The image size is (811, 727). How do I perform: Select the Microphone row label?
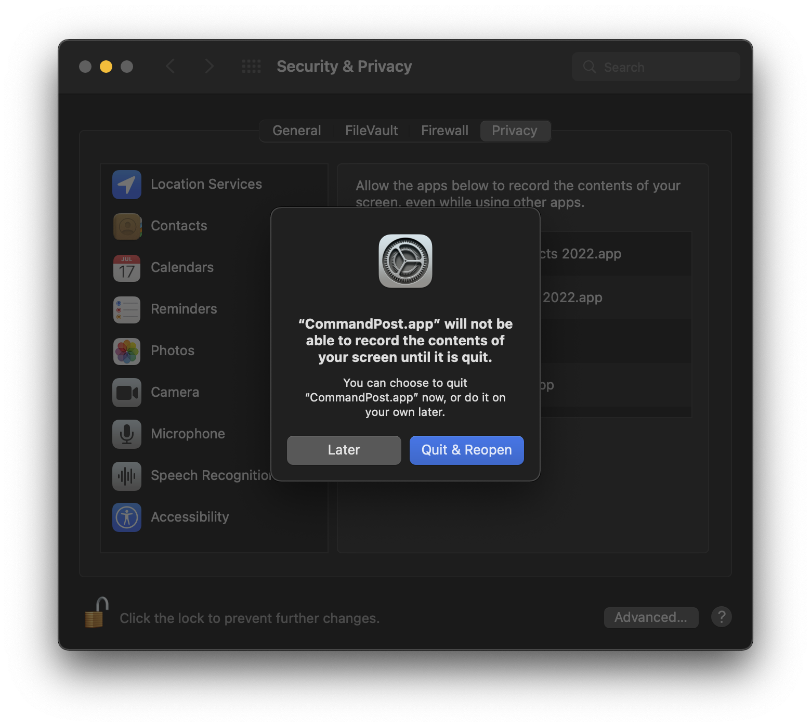point(188,434)
